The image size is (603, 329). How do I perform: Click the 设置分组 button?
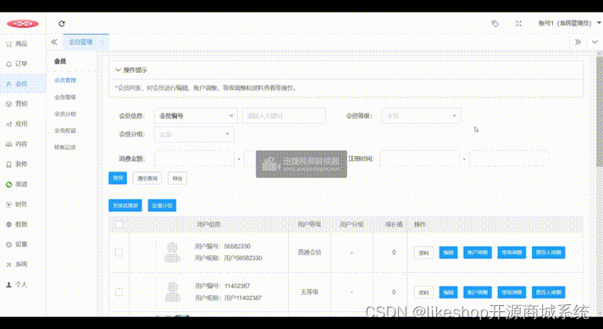(162, 205)
